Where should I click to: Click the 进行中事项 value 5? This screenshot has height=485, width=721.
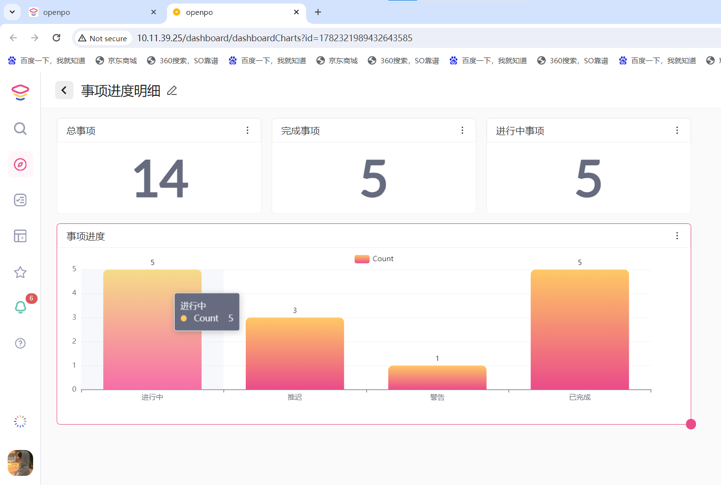click(589, 179)
